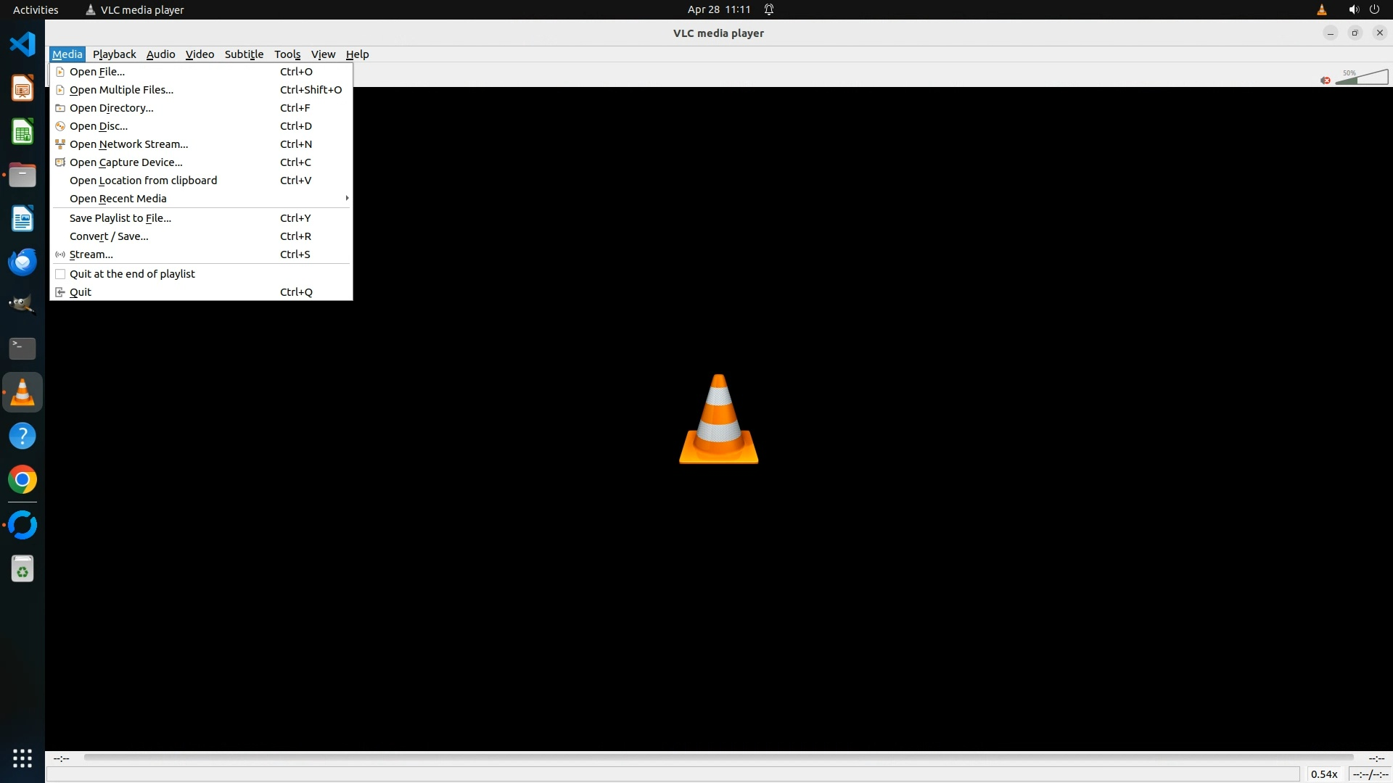Open the clock and calendar dropdown
The height and width of the screenshot is (783, 1393).
[x=718, y=9]
